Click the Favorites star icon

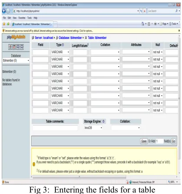click(4, 24)
